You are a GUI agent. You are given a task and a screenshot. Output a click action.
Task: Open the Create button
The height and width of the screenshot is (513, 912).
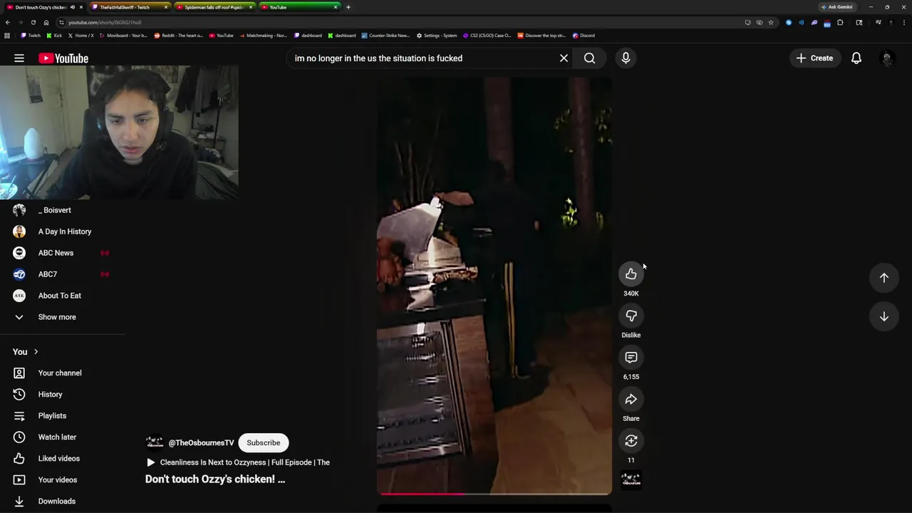pyautogui.click(x=814, y=58)
